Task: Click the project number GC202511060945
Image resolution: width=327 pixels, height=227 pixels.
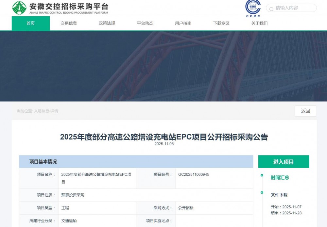Action: point(194,174)
